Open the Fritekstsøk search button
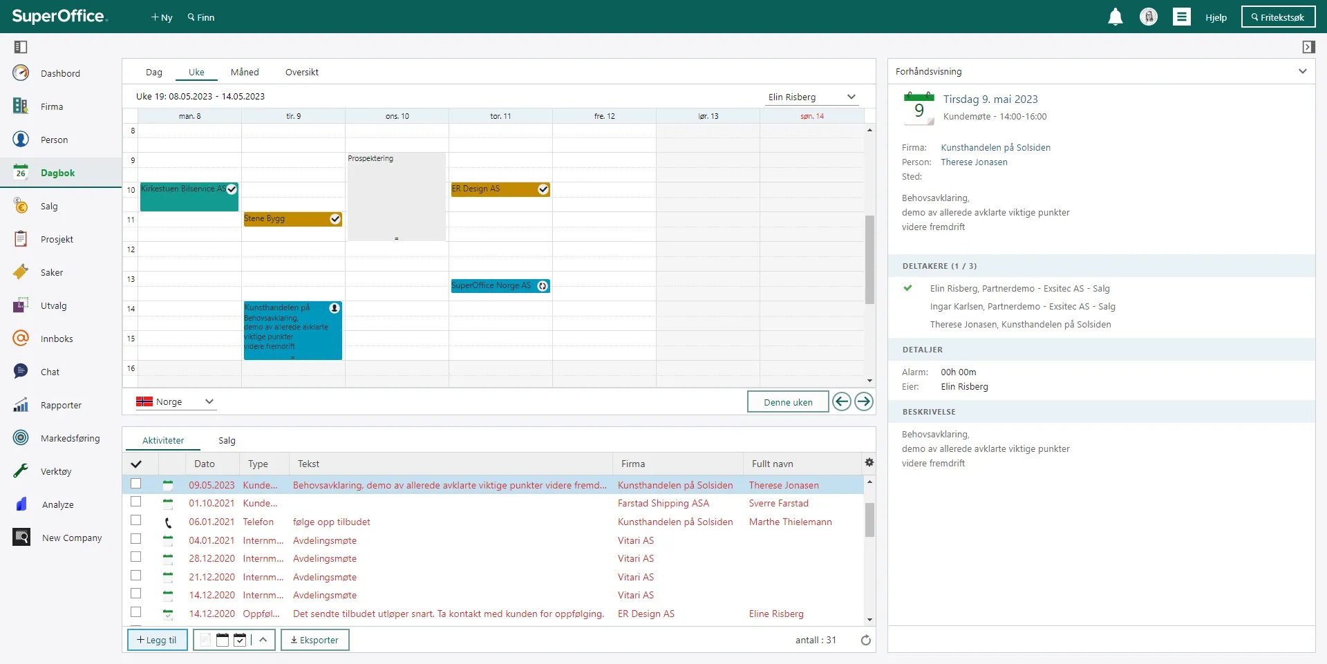1327x664 pixels. click(x=1278, y=17)
